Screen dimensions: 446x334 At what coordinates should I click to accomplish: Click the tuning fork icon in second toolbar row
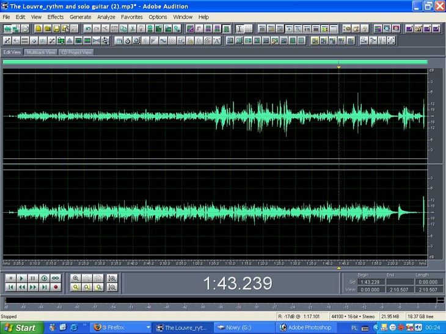point(382,41)
